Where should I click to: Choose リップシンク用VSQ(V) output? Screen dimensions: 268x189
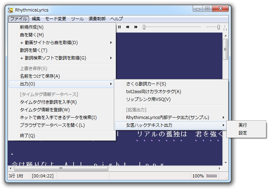point(171,99)
